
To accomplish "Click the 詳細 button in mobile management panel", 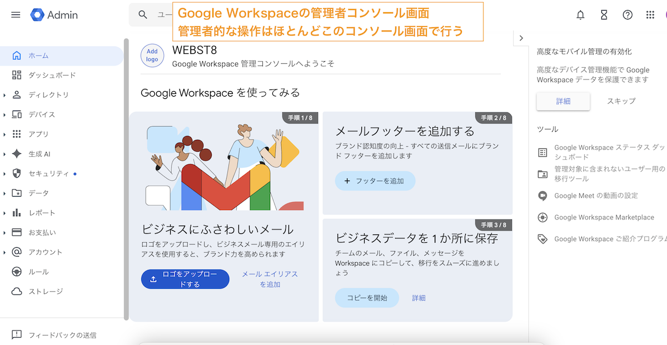I will (x=563, y=101).
